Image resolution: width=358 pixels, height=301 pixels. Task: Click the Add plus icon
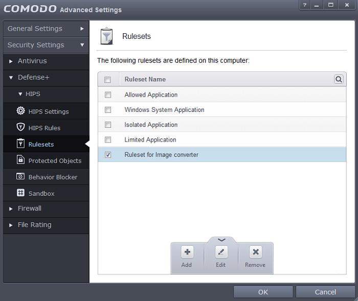point(187,252)
